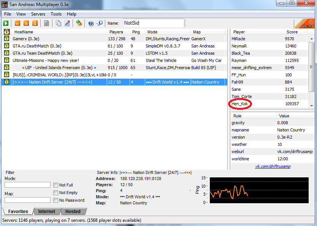Select the Nation Drift Server [24/7] row
Screen dimensions: 317x226
pyautogui.click(x=114, y=82)
